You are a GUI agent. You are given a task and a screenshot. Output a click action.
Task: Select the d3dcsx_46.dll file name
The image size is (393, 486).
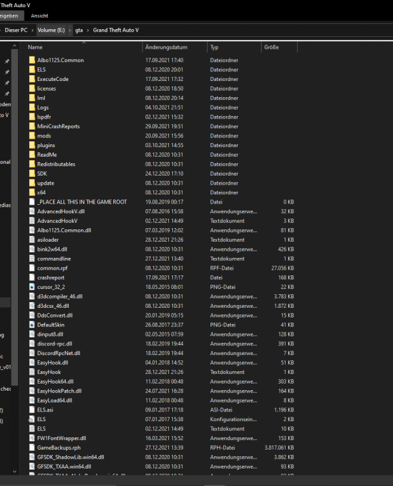coord(53,306)
